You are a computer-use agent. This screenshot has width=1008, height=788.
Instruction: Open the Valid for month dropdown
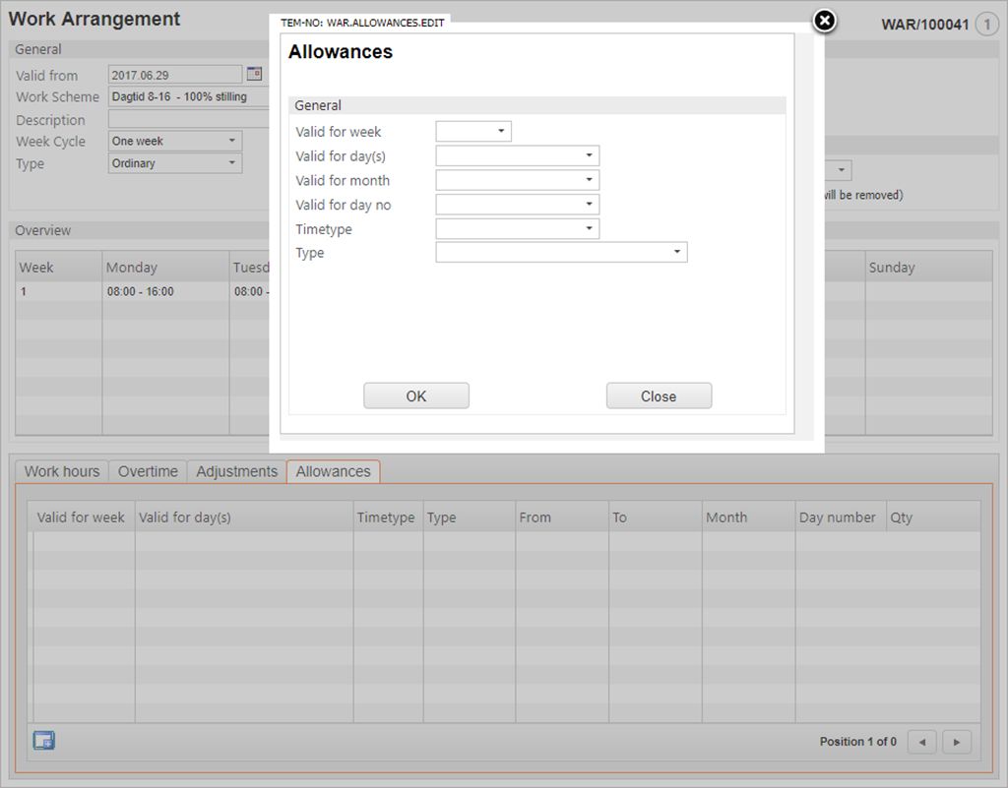pyautogui.click(x=517, y=181)
